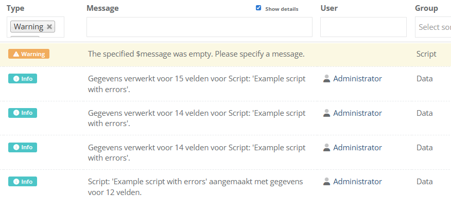Click user icon beside Administrator, 15 velden row
This screenshot has height=211, width=451.
(x=326, y=79)
